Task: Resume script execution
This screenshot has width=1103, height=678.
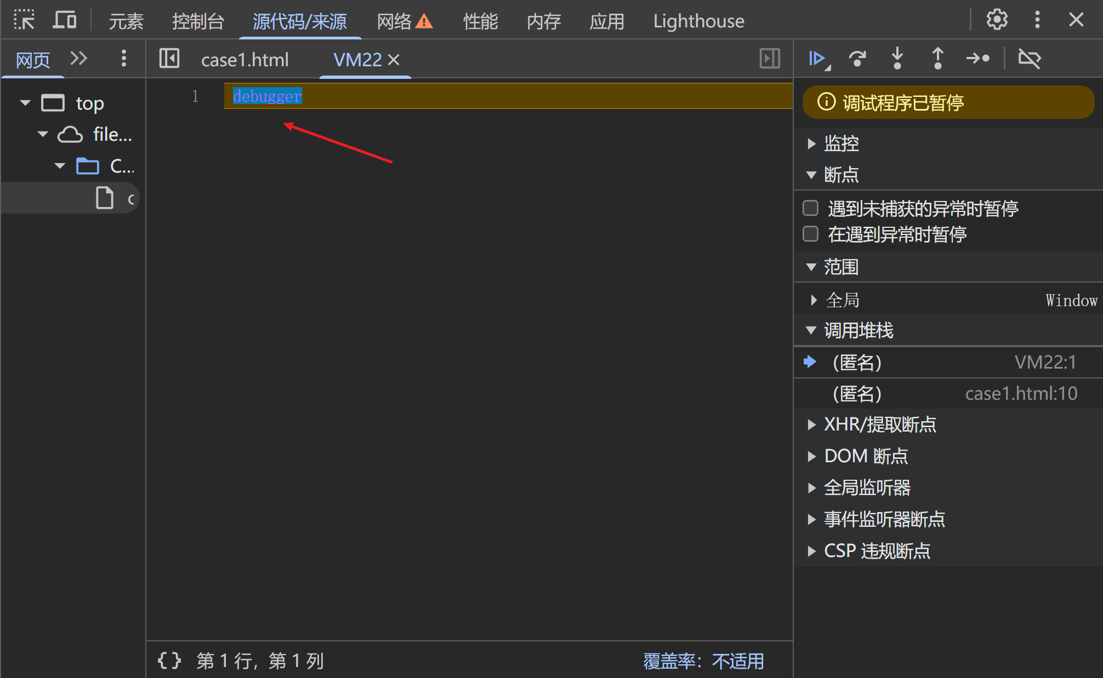Action: 818,59
